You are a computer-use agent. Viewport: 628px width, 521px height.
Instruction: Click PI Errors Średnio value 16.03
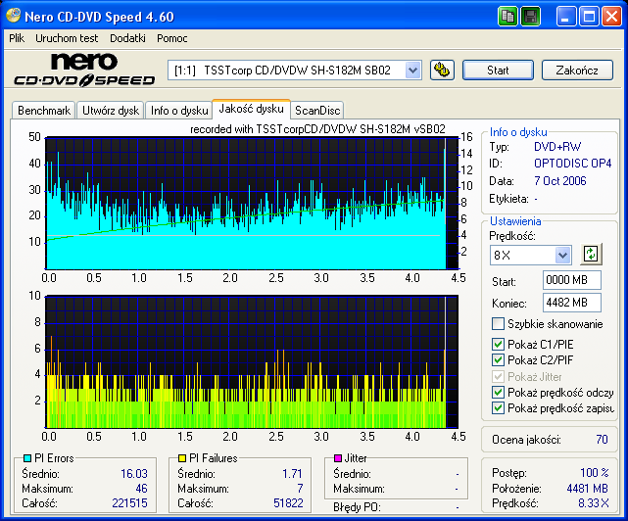[134, 474]
